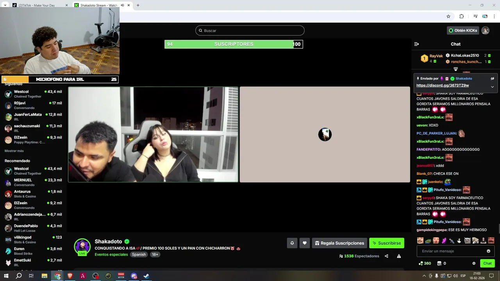Screen dimensions: 500x281
Task: Open Adrianozendeja channel in the sidebar
Action: 33,217
